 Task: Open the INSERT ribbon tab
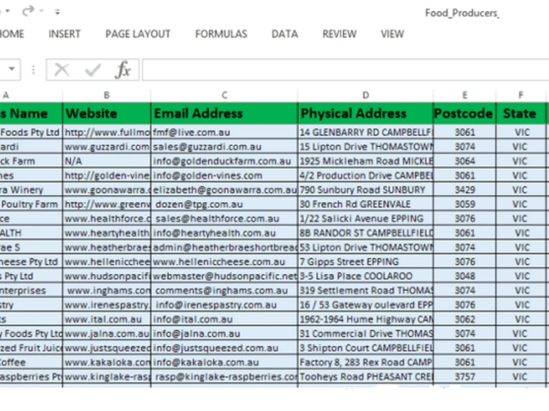coord(64,34)
